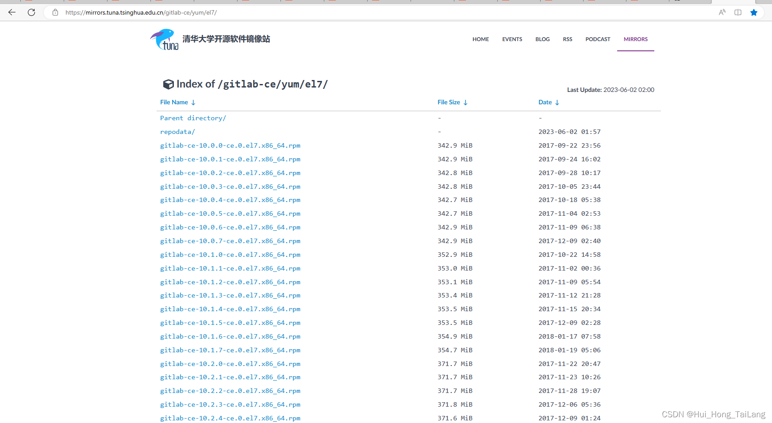Click the TUNA fish logo
772x423 pixels.
point(164,39)
